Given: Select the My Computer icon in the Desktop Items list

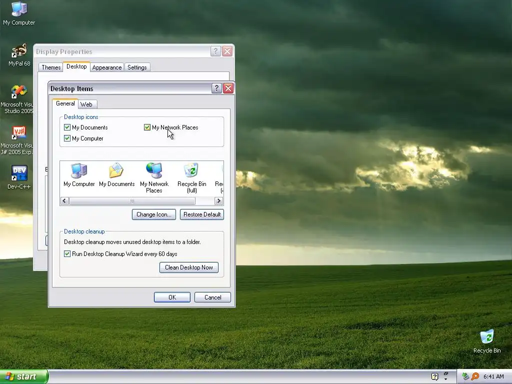Looking at the screenshot, I should click(x=79, y=175).
